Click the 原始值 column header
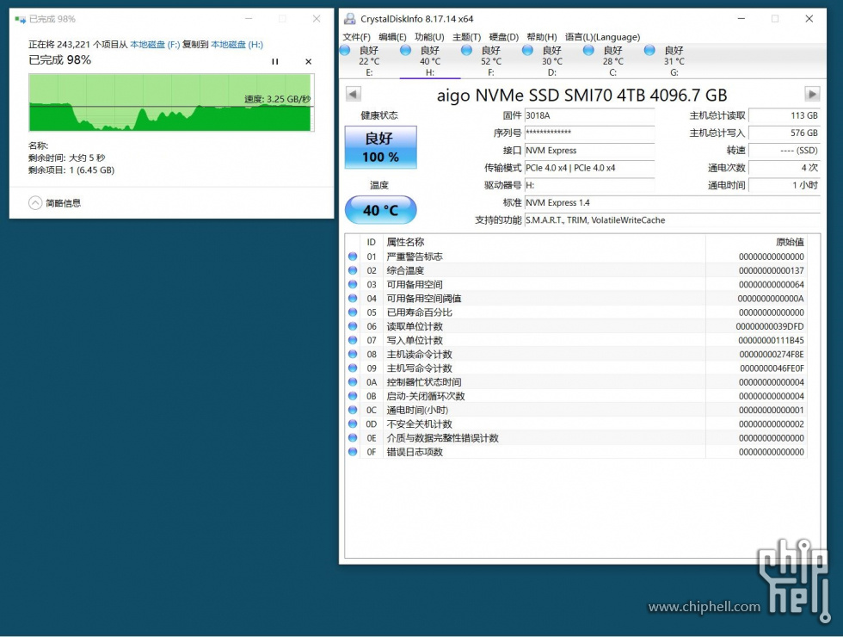This screenshot has height=637, width=843. 791,243
